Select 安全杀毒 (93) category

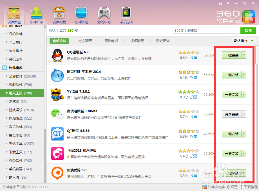19,135
